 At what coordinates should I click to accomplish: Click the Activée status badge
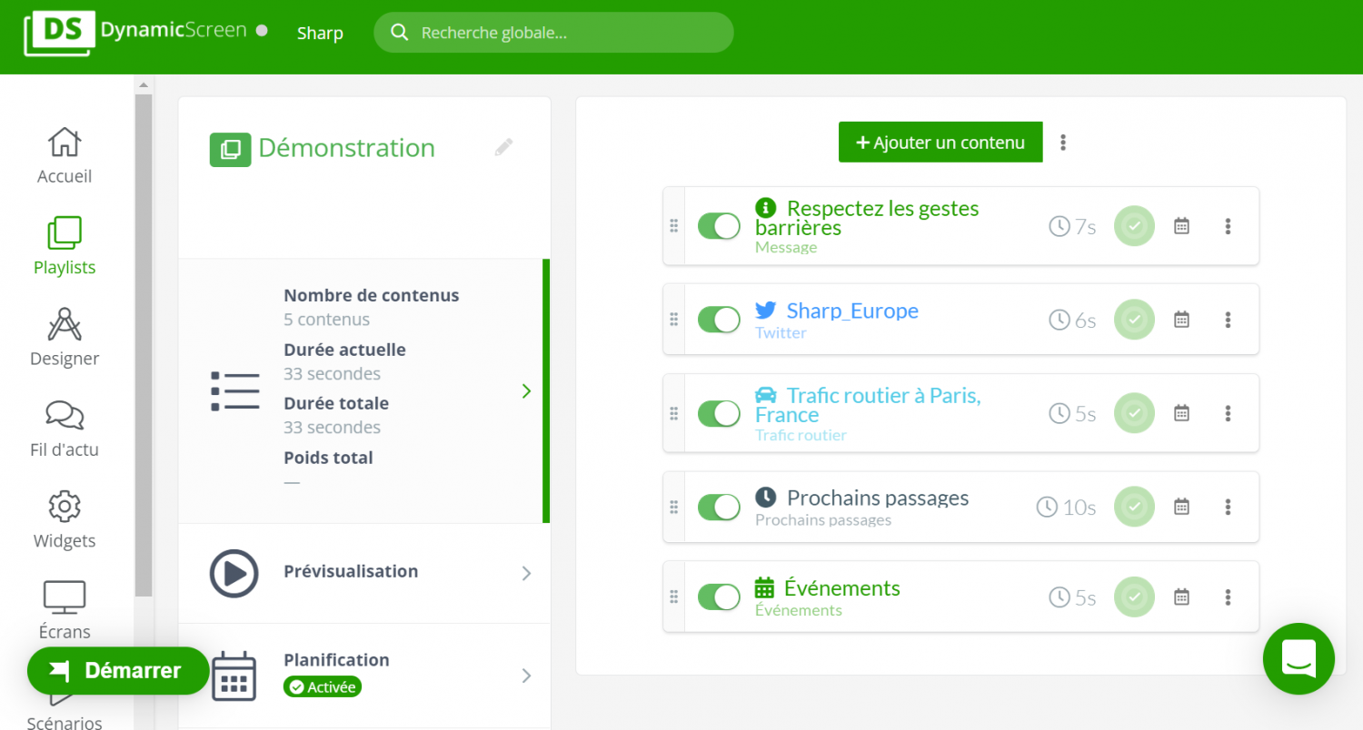pos(323,687)
